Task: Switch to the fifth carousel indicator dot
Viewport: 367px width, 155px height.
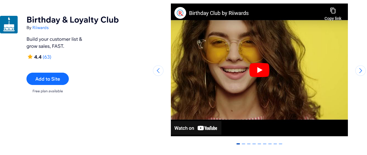Action: tap(259, 144)
